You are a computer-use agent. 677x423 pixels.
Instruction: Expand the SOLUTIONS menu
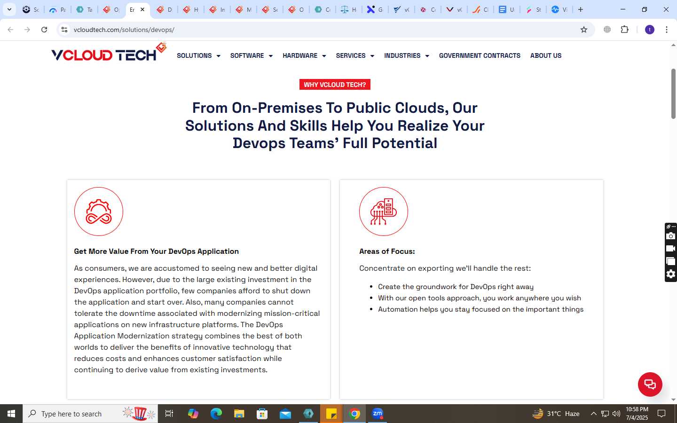(198, 55)
